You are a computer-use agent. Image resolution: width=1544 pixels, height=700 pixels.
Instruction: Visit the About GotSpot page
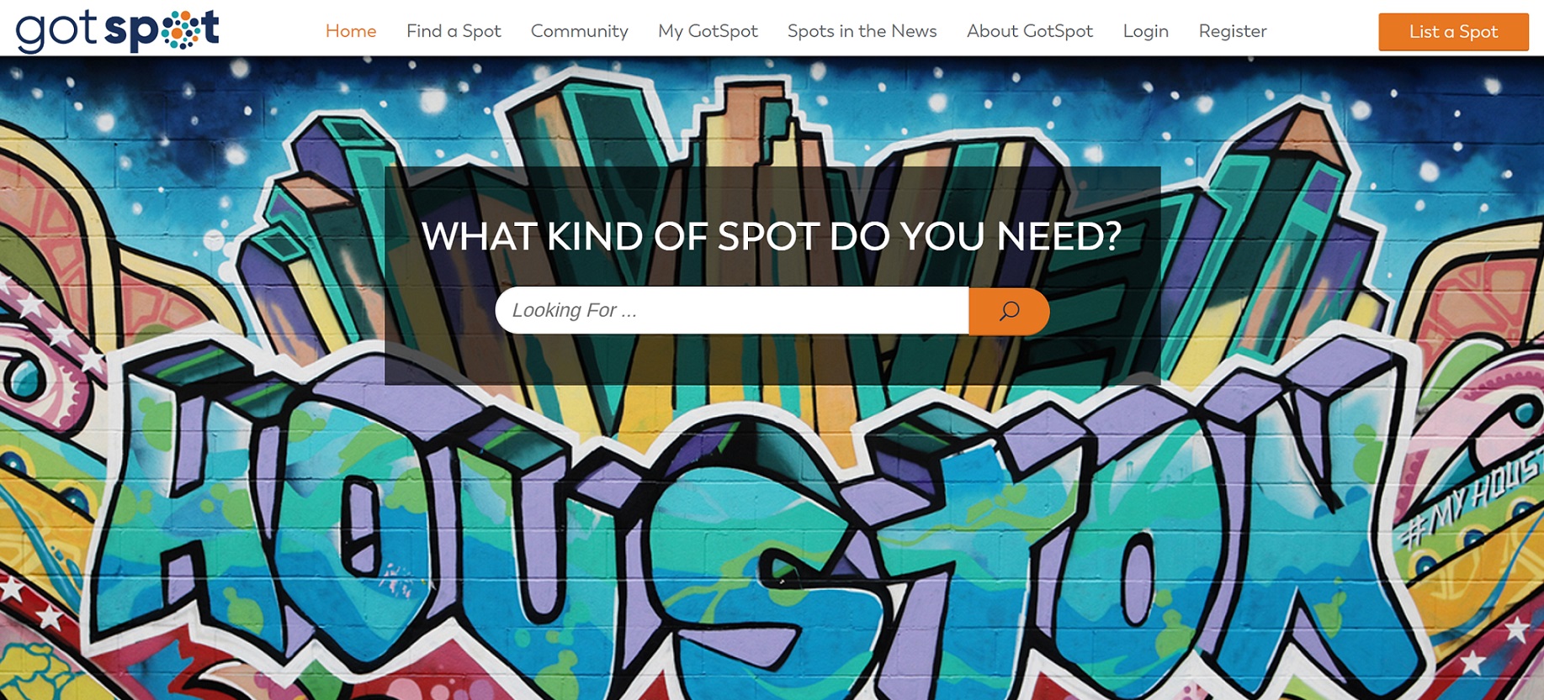(x=1030, y=31)
